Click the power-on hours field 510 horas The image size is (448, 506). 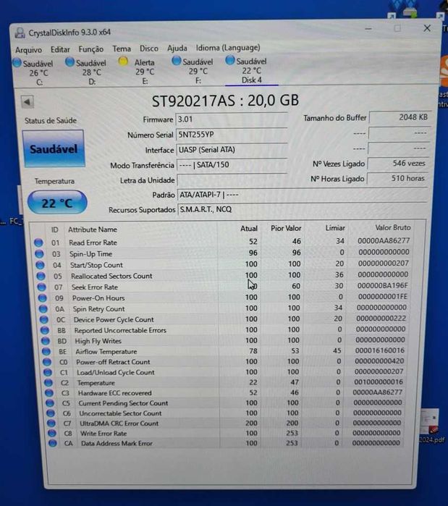click(x=398, y=178)
